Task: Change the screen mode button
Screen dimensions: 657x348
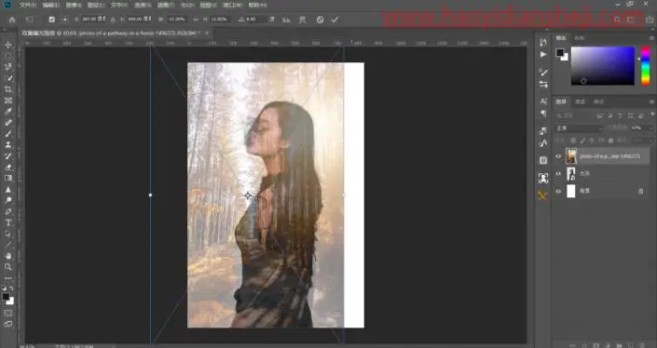Action: [8, 324]
